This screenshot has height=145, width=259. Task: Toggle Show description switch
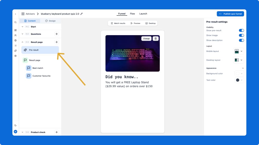pyautogui.click(x=241, y=40)
